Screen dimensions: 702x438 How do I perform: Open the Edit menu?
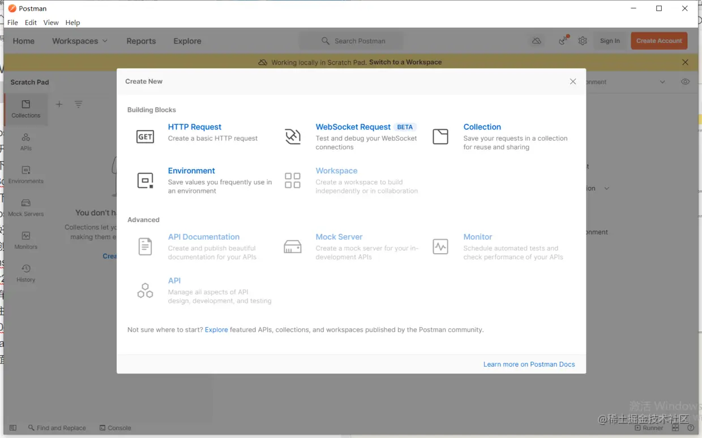pos(31,23)
